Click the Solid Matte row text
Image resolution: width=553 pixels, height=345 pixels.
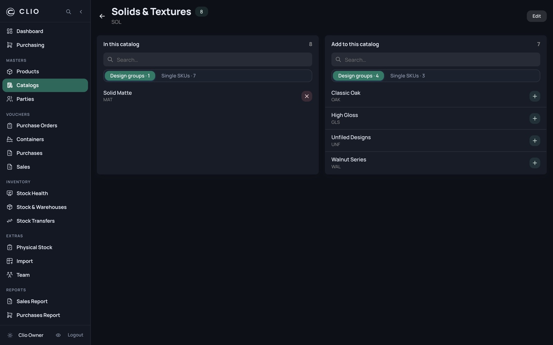pos(118,93)
